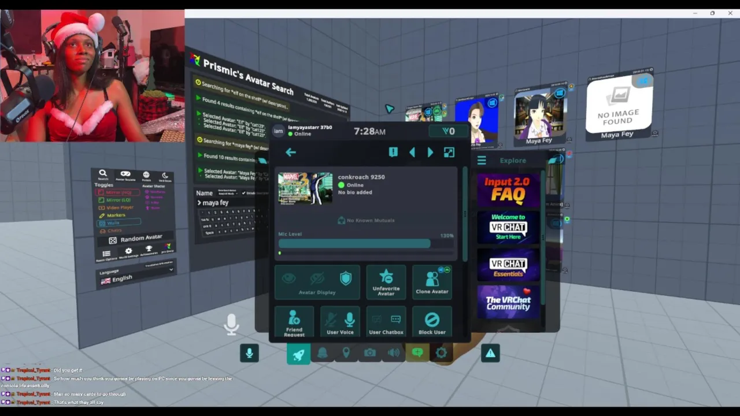Viewport: 740px width, 416px height.
Task: Open The VRChat Community banner
Action: coord(508,302)
